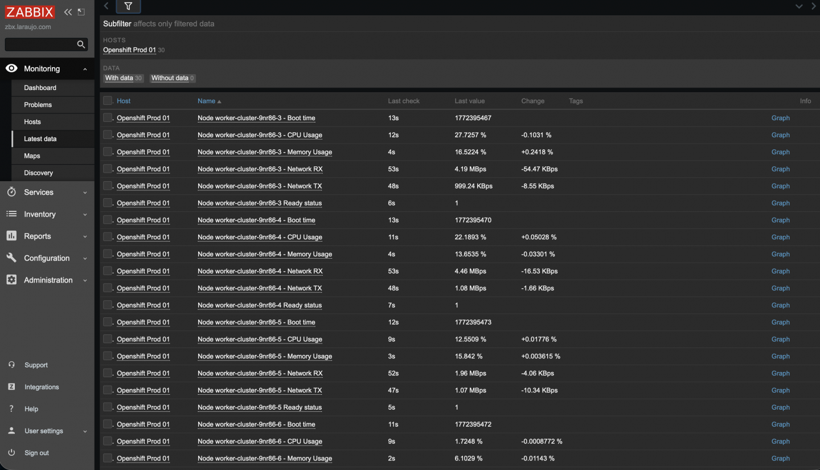Hide sidebar using the window icon
The image size is (820, 470).
click(81, 12)
